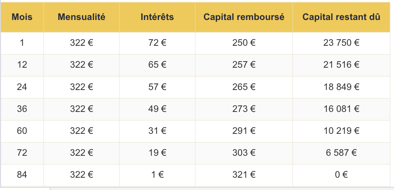Click the 18 849 € remaining capital cell
The width and height of the screenshot is (394, 190).
click(341, 87)
